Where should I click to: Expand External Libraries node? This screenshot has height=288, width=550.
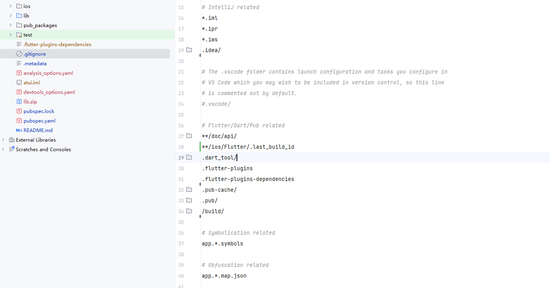(3, 140)
